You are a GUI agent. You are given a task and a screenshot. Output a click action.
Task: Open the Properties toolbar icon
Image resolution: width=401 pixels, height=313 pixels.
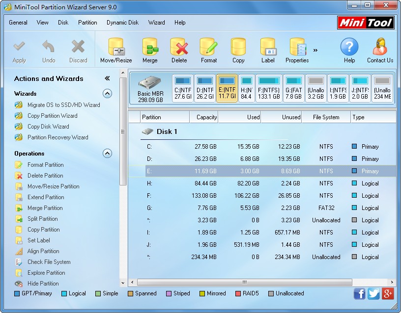298,47
